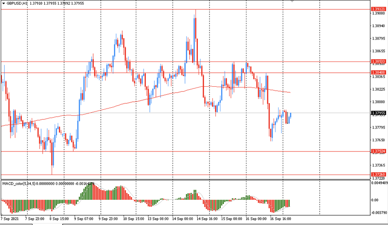Image resolution: width=388 pixels, height=225 pixels.
Task: Select the 1.38533 red price level label
Action: click(x=379, y=61)
